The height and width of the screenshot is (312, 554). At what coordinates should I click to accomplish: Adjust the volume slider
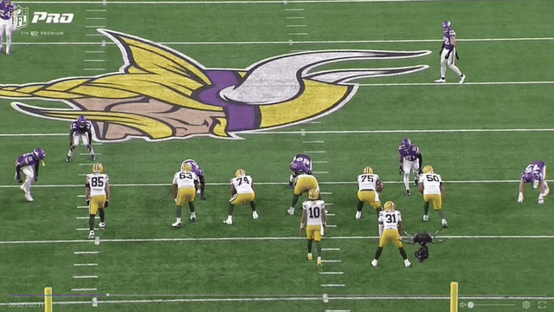tap(492, 304)
